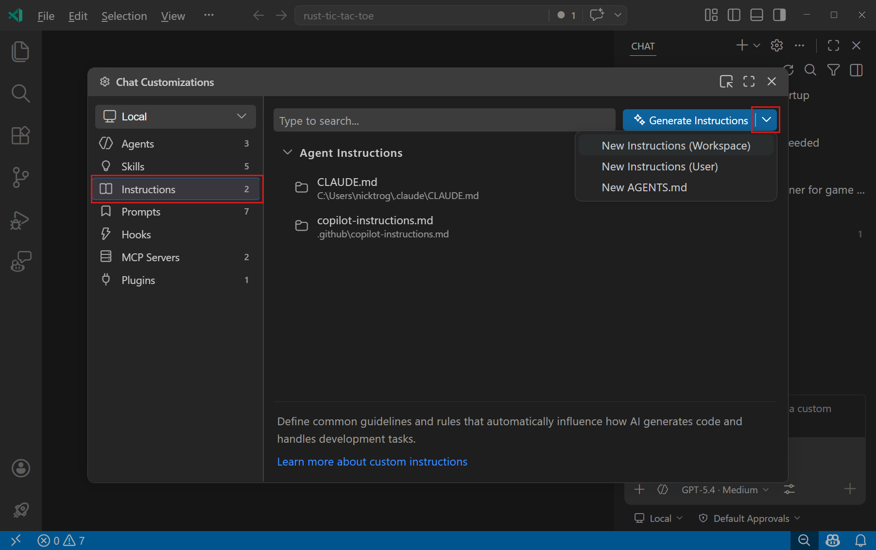876x550 pixels.
Task: Toggle the secondary side bar
Action: [779, 15]
